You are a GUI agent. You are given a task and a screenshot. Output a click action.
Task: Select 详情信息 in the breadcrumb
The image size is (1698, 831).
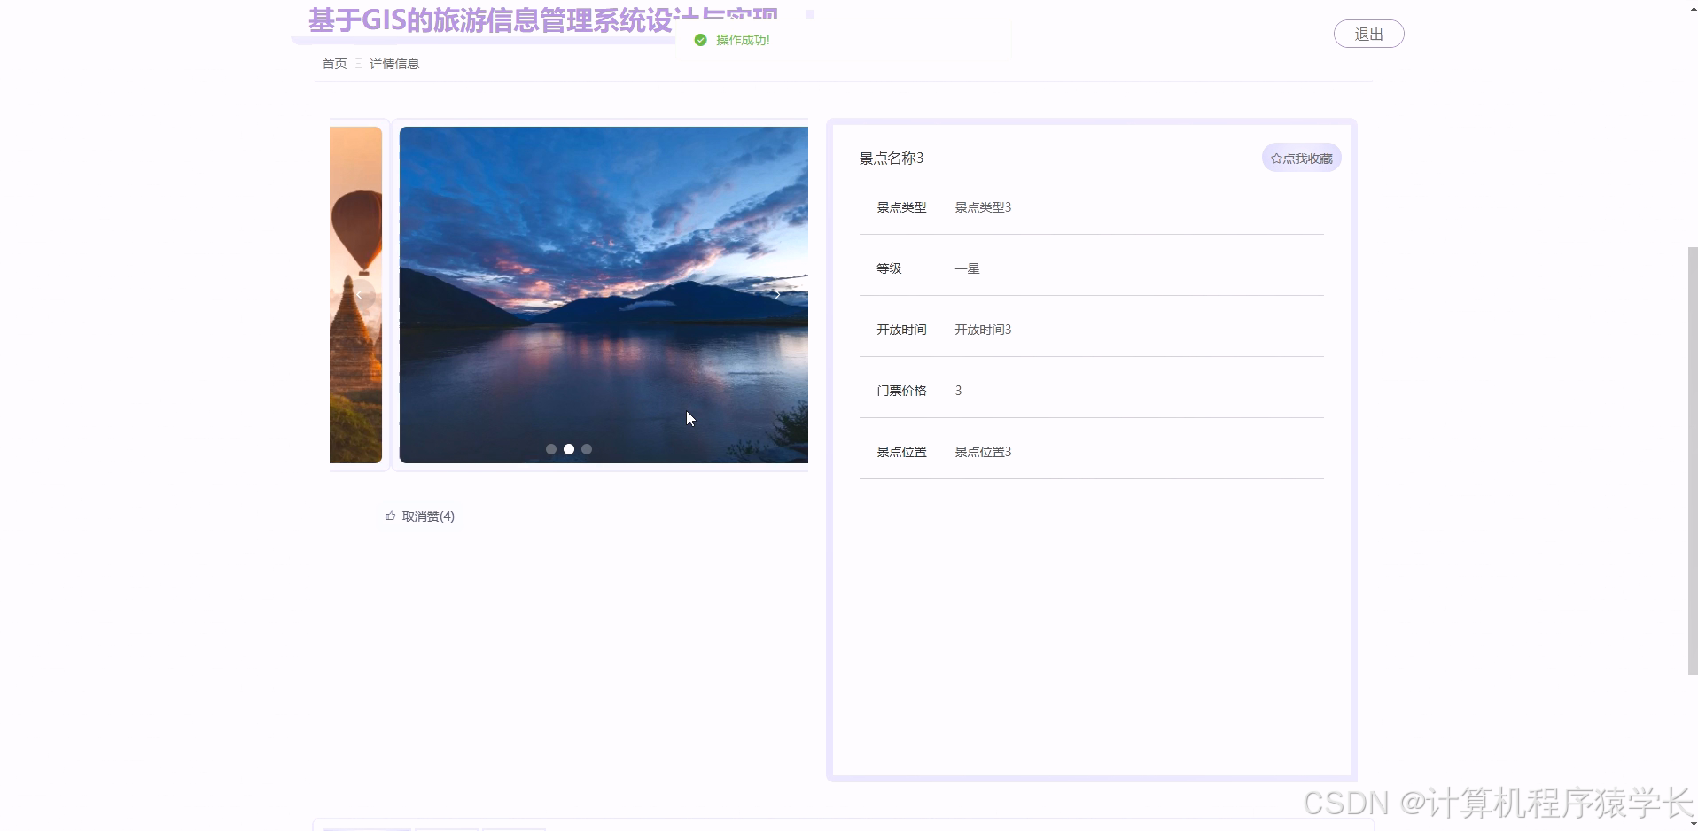(x=393, y=64)
